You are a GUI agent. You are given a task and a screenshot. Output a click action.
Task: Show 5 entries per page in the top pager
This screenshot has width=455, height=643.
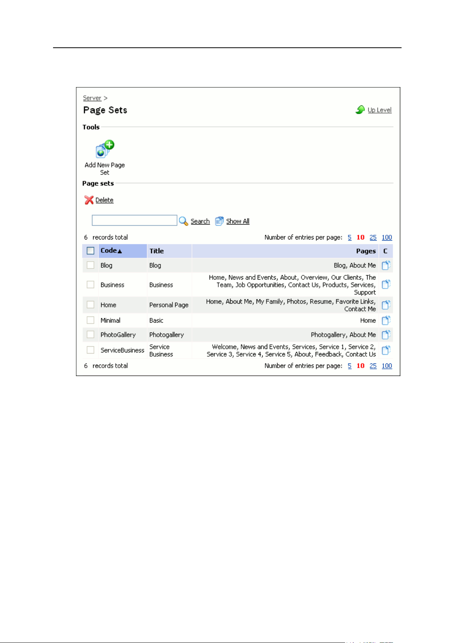click(x=350, y=237)
